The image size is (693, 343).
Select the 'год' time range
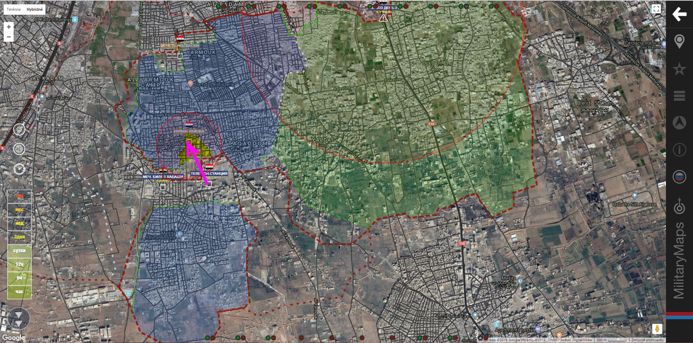tap(19, 196)
